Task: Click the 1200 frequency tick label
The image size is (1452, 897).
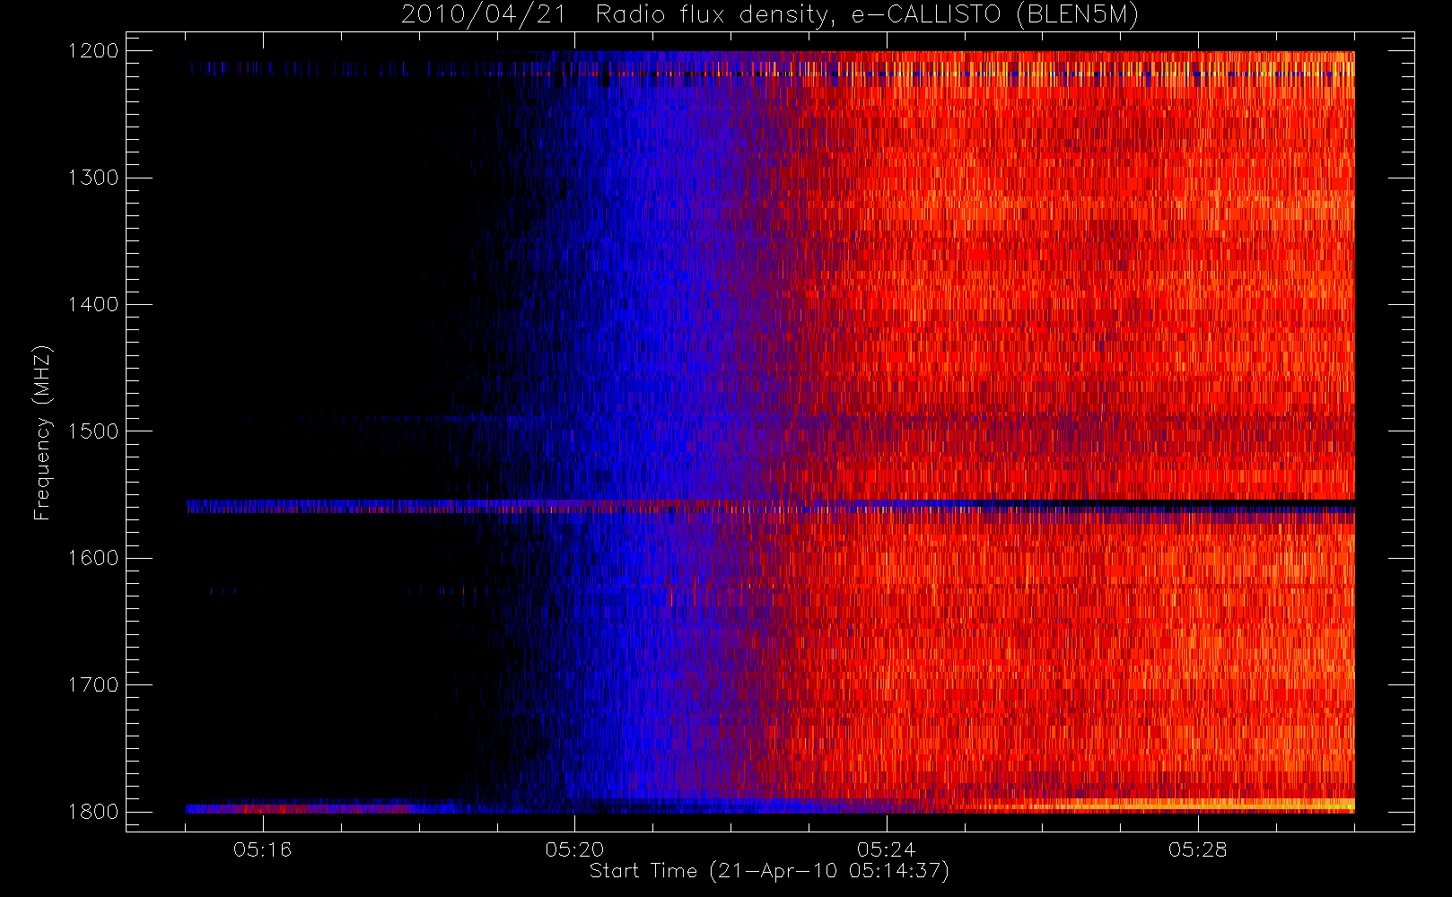Action: (93, 51)
